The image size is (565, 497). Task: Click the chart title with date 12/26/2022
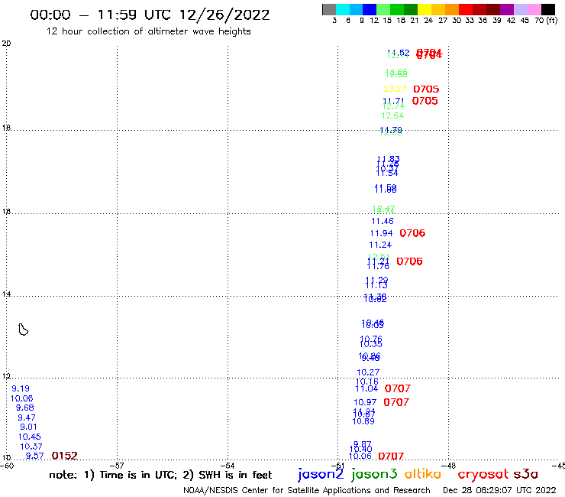150,15
